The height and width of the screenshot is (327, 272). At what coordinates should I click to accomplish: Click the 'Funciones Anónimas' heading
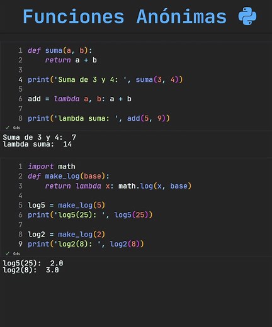click(125, 16)
